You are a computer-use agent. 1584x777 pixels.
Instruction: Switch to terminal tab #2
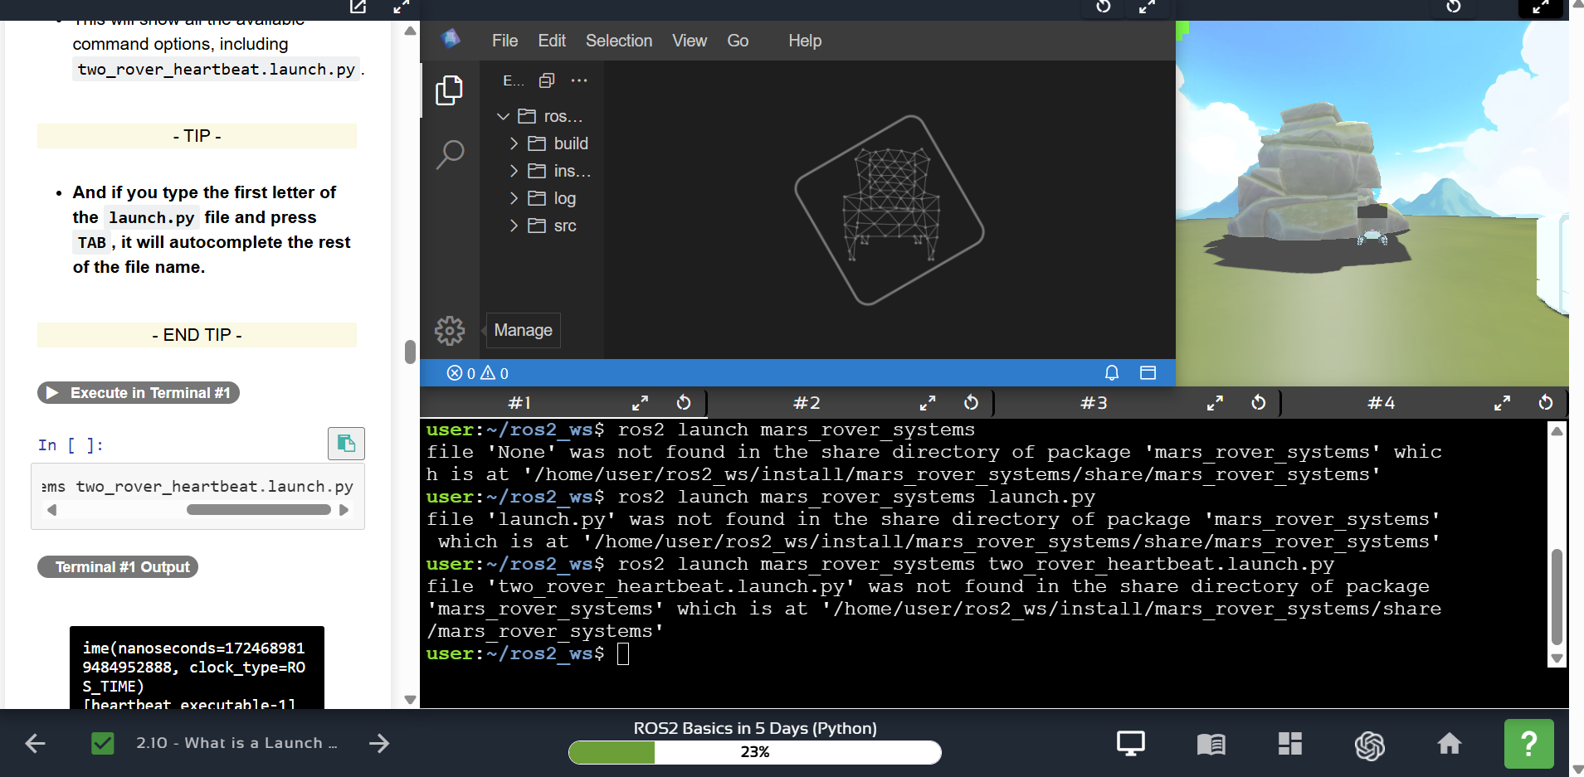[x=807, y=403]
